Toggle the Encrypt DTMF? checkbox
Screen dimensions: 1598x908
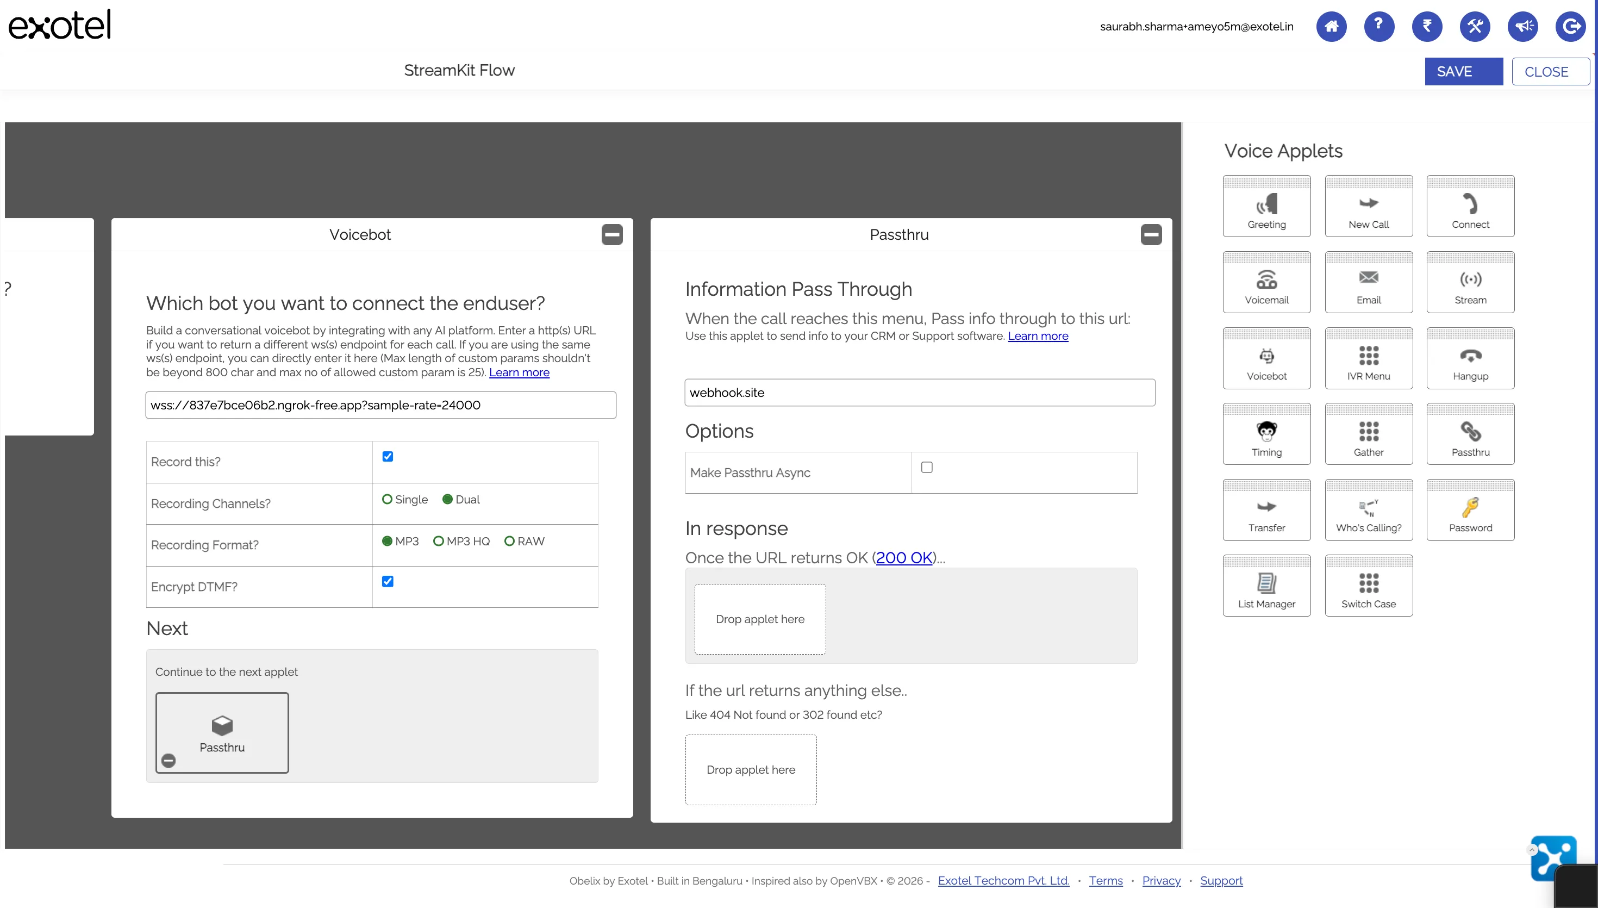[388, 581]
